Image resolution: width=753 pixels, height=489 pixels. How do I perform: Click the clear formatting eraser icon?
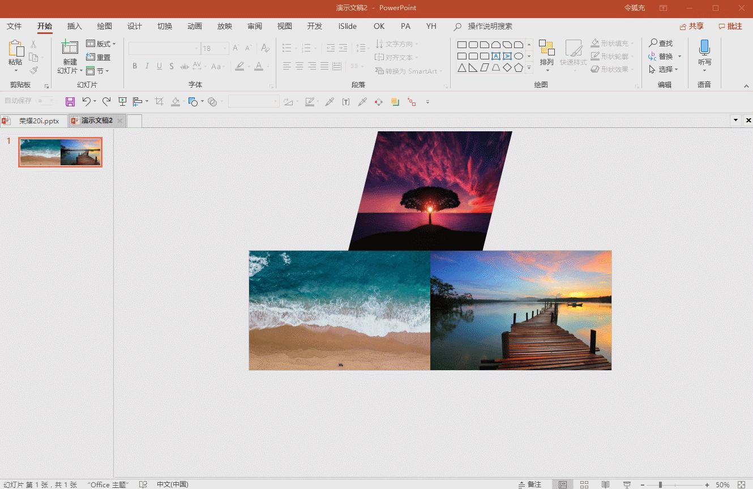tap(265, 48)
